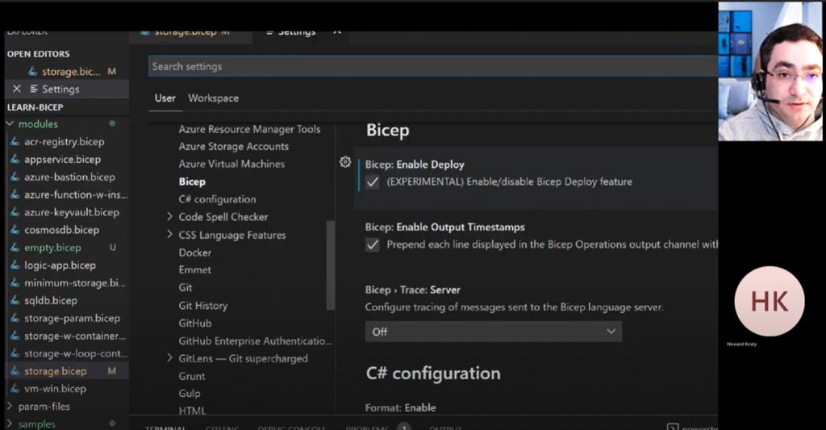Screen dimensions: 826x430
Task: Click the settings list icon in Open Editors
Action: pyautogui.click(x=35, y=89)
